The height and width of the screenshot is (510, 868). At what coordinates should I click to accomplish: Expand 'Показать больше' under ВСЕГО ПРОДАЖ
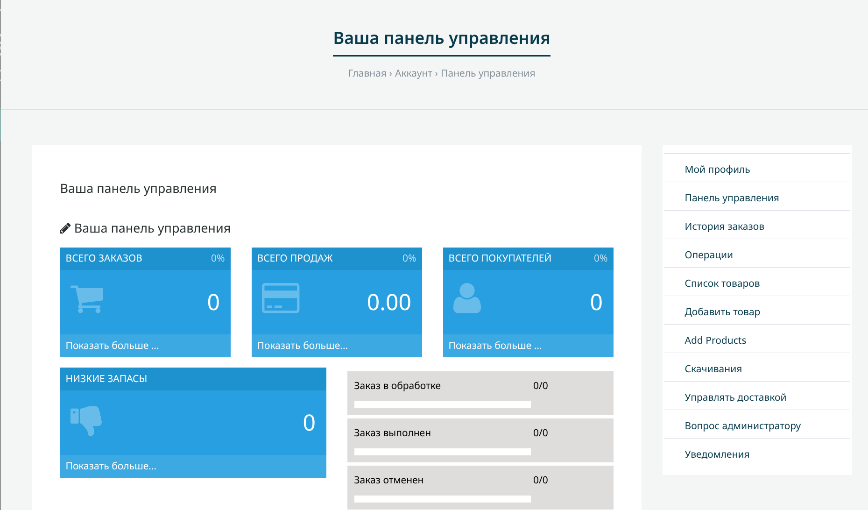(303, 346)
